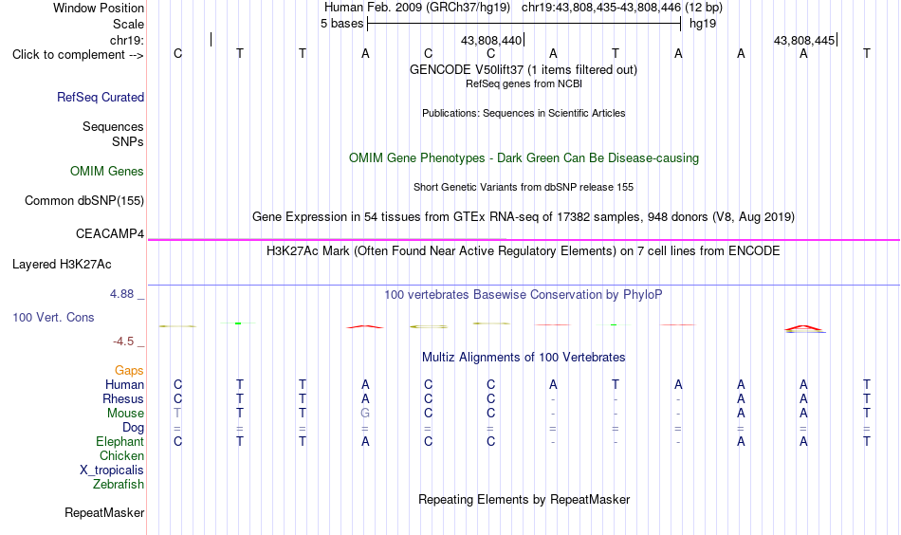Click the 4.88 upper scale value

click(x=121, y=294)
